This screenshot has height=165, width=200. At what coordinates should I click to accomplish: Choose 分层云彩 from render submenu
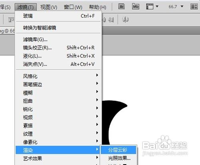(118, 150)
